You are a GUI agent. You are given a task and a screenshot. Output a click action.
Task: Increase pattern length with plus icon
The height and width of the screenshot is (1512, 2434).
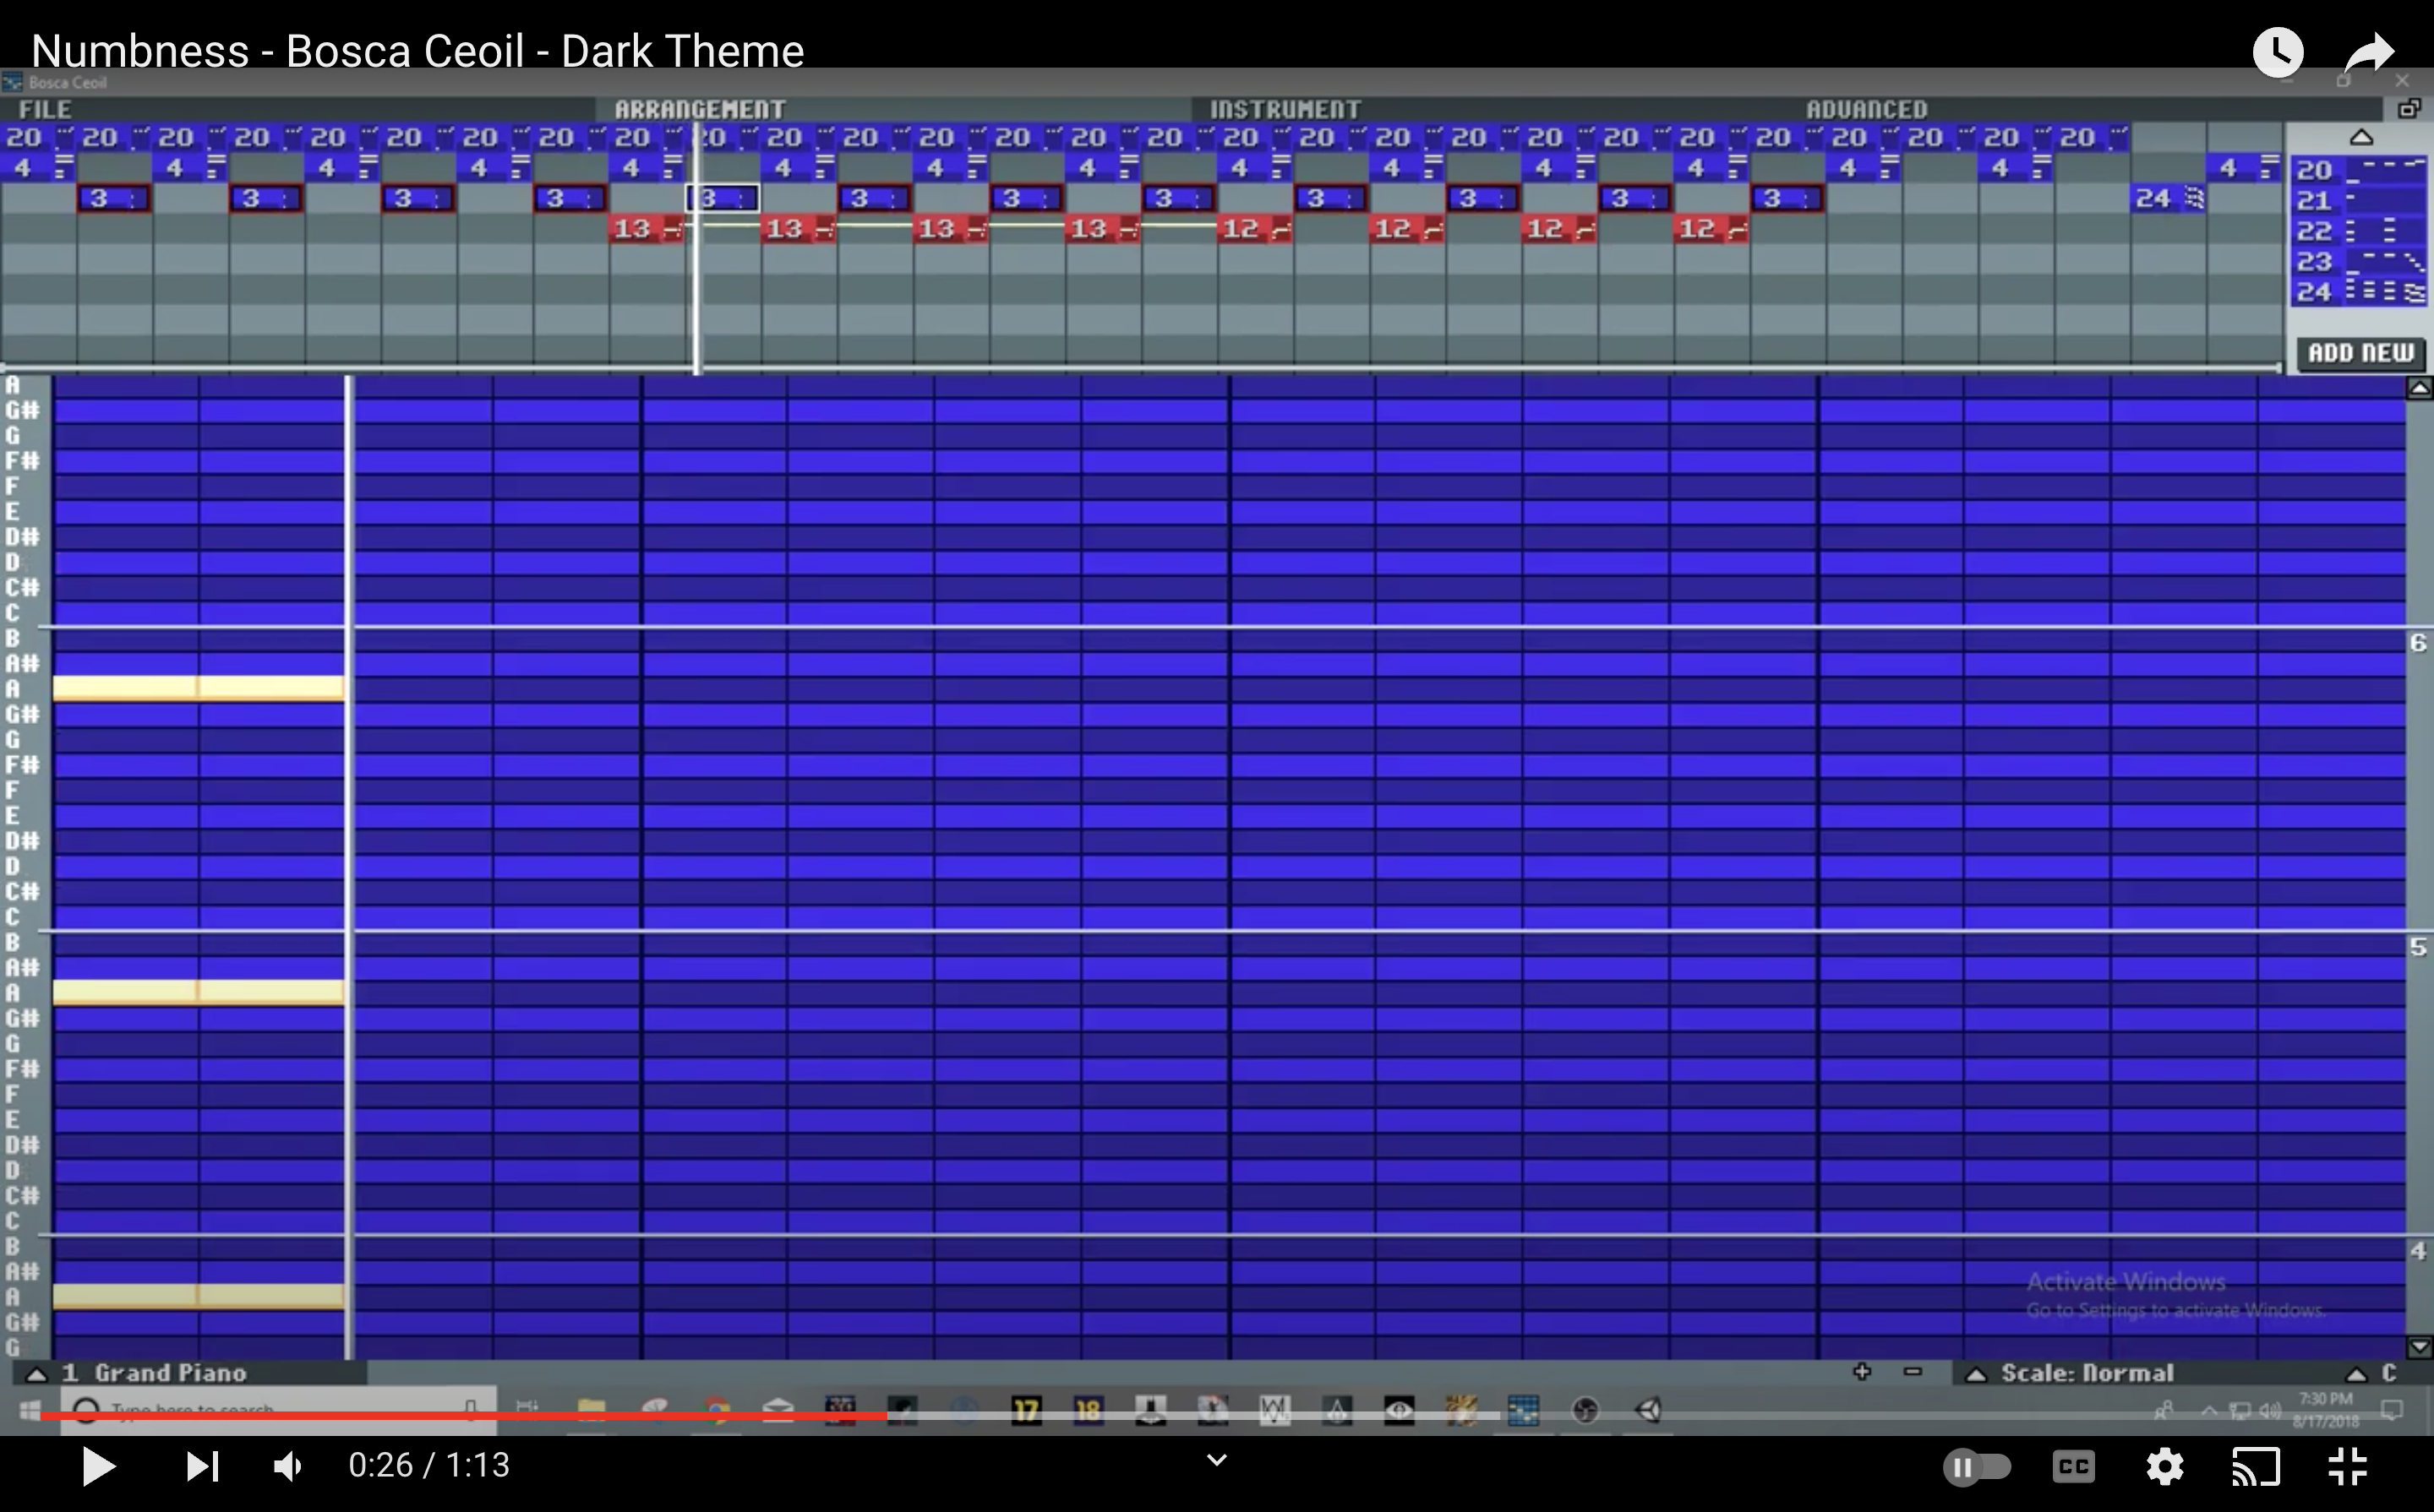(1862, 1372)
